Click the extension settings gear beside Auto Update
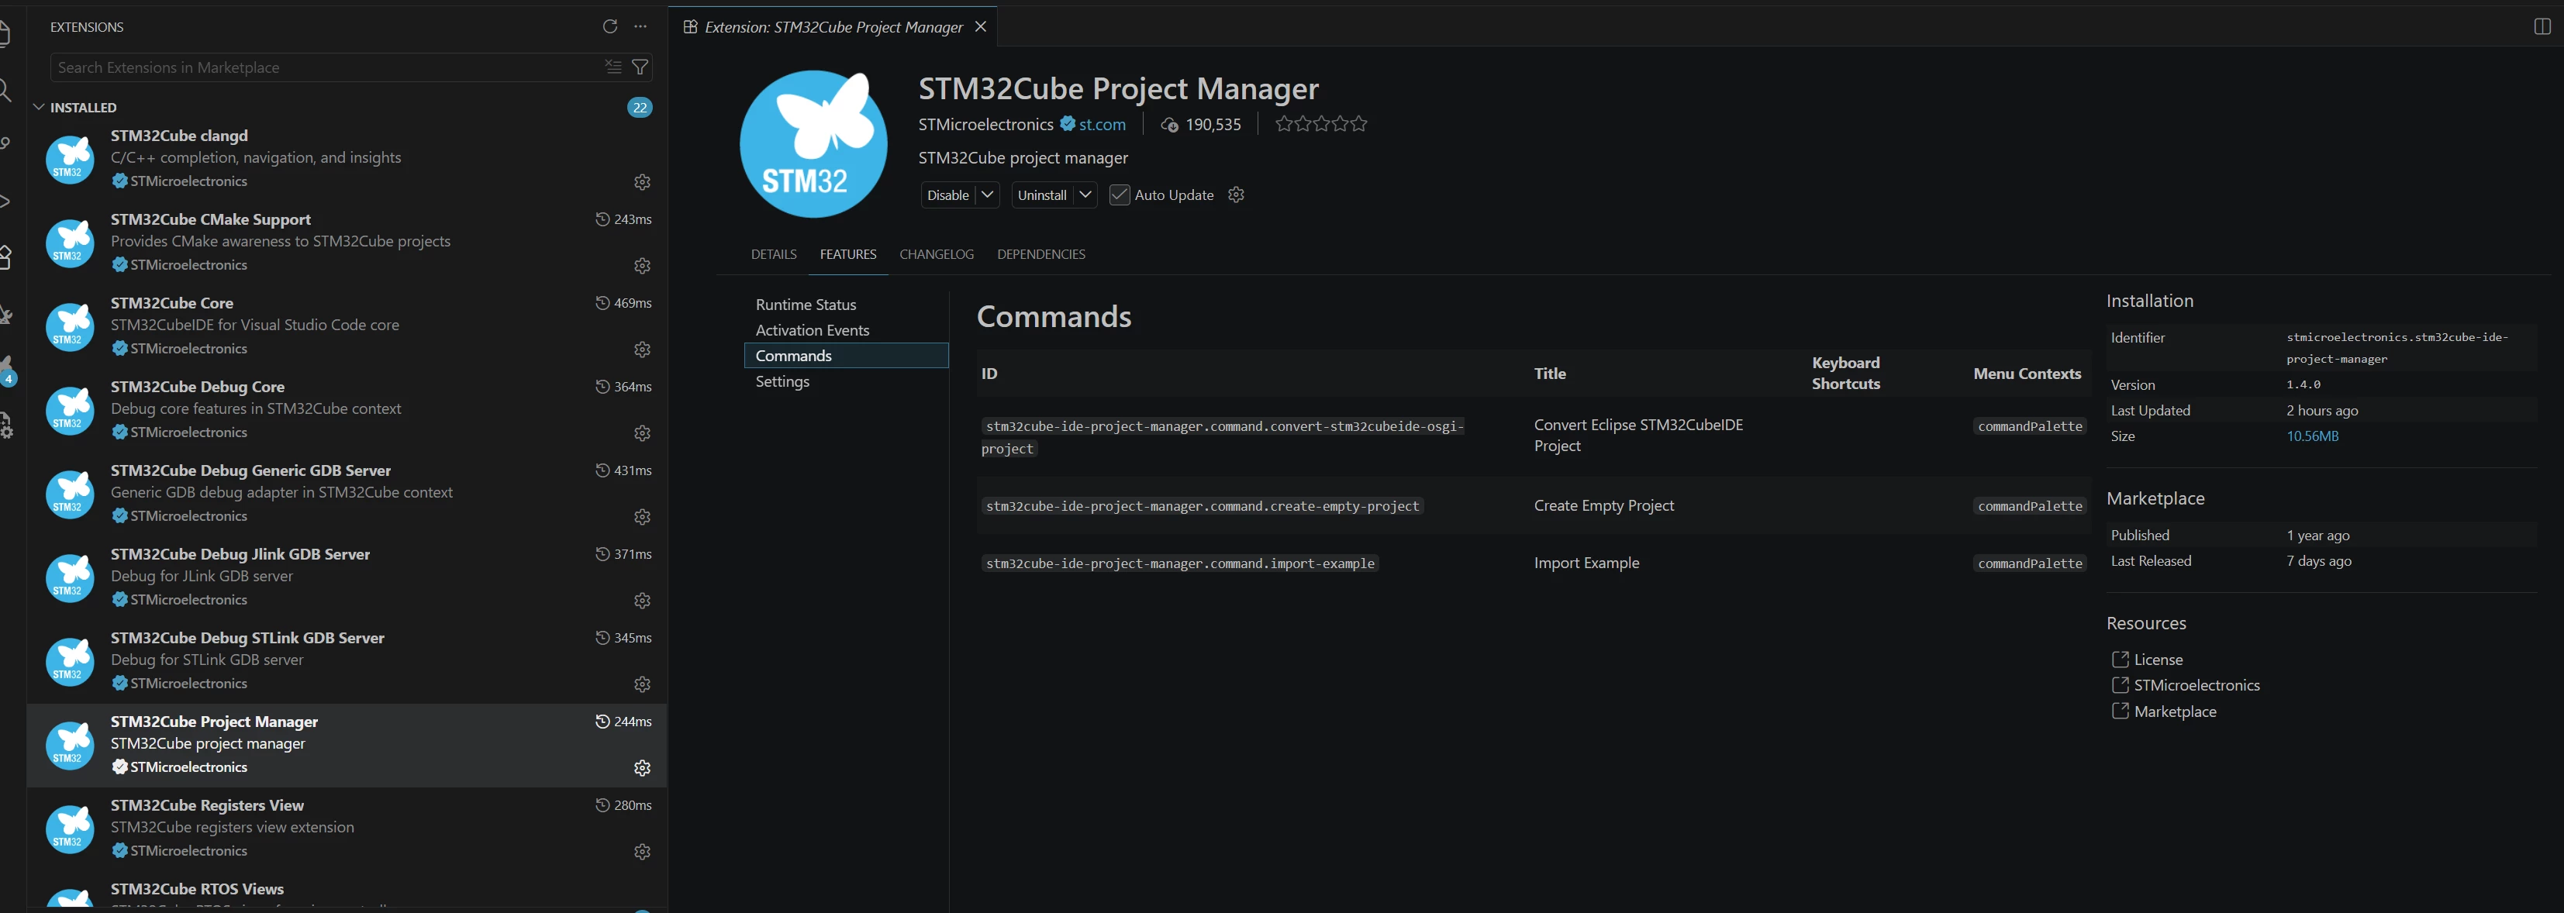This screenshot has height=913, width=2564. [1236, 195]
